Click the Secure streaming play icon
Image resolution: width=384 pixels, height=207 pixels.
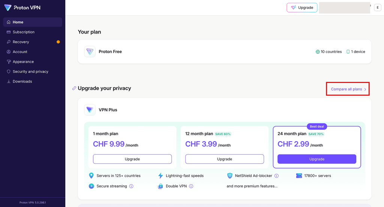pos(91,186)
